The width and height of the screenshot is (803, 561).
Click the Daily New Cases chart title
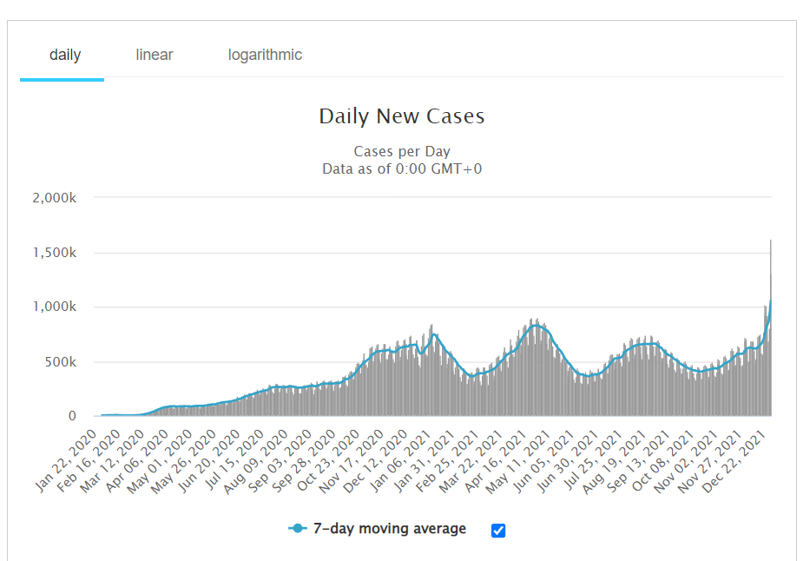(401, 116)
